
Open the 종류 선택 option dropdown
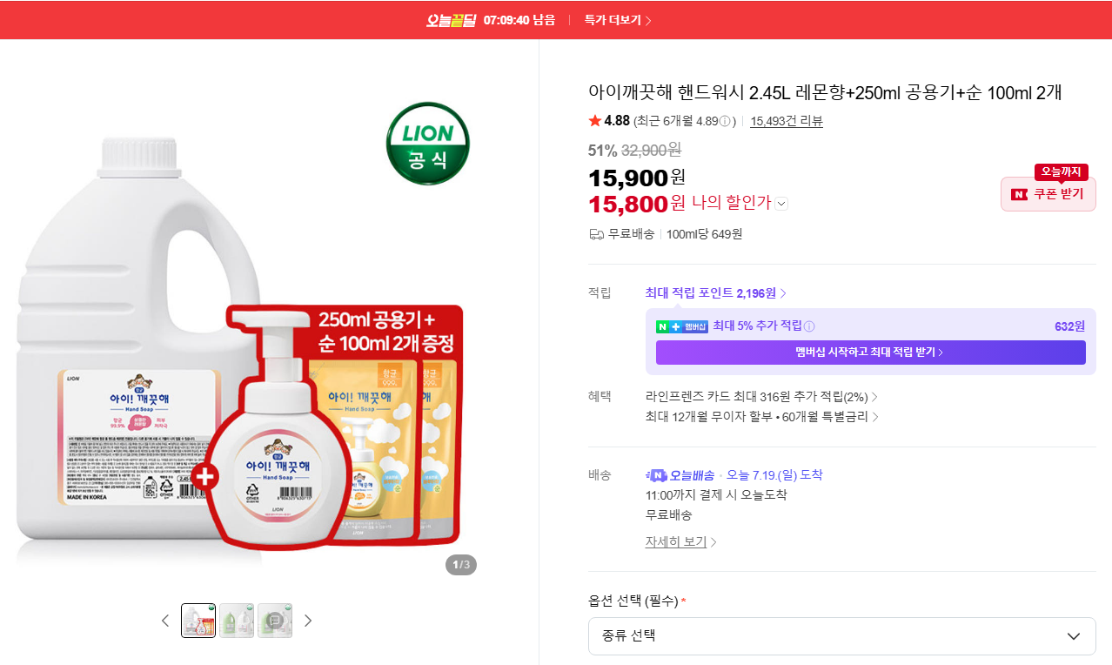(x=842, y=636)
